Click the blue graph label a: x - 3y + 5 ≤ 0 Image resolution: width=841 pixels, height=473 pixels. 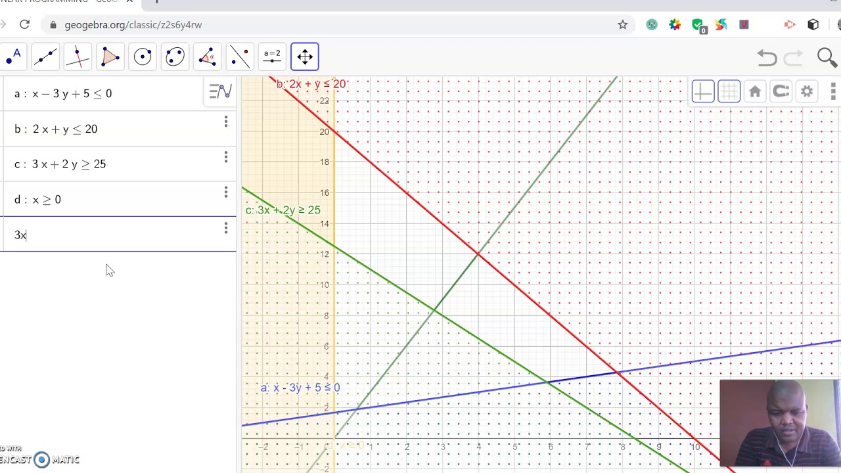pos(300,388)
